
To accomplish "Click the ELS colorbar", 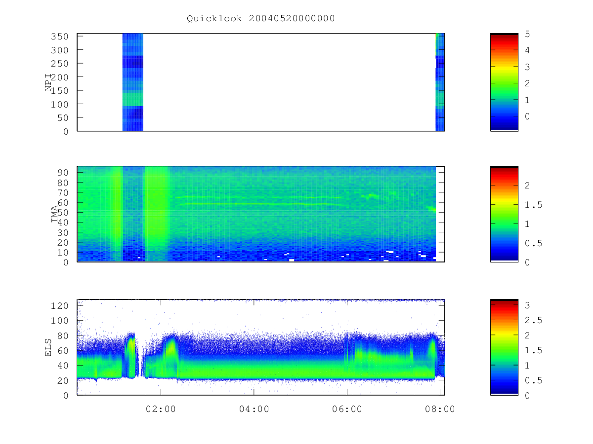I will tap(504, 347).
